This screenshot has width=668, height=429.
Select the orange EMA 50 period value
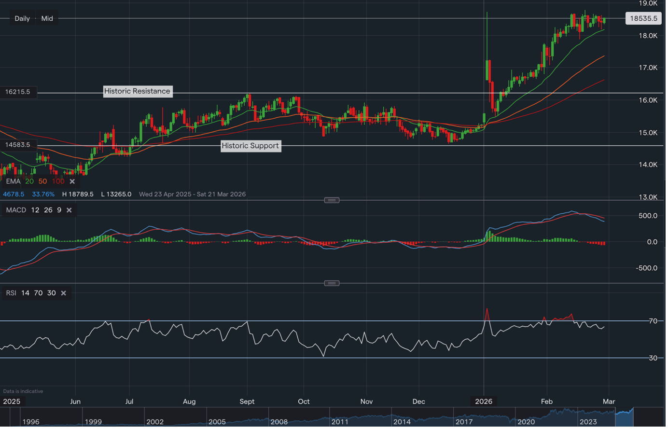point(42,181)
